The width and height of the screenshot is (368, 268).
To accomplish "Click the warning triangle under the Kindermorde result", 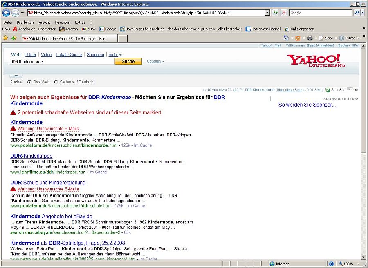I will coord(13,129).
